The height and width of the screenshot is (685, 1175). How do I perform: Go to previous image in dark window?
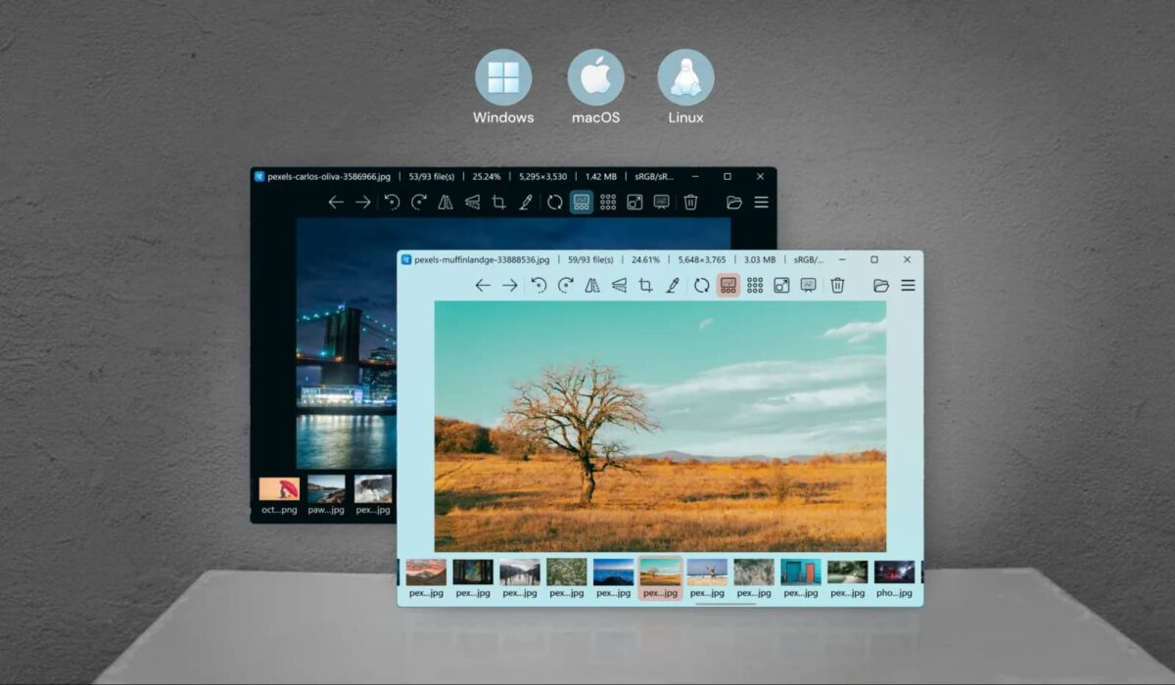point(336,202)
